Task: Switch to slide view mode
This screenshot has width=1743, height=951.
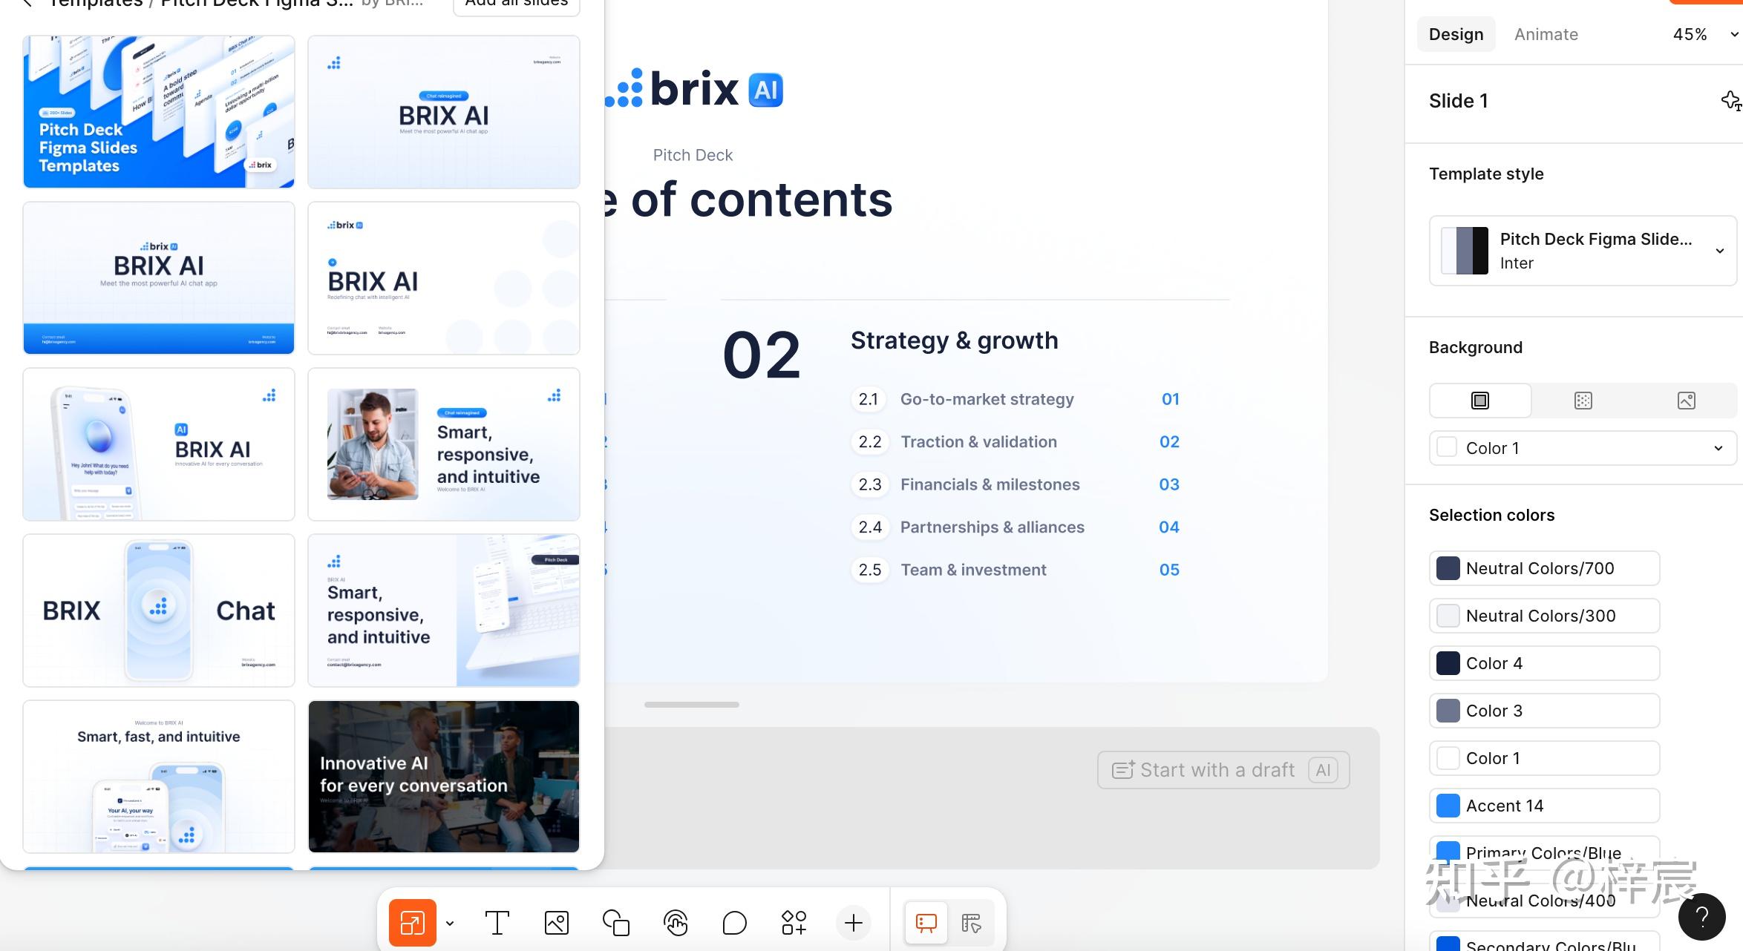Action: point(926,923)
